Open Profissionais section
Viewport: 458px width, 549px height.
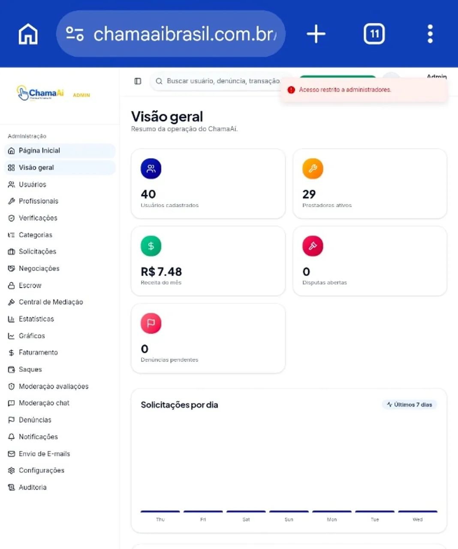(x=60, y=201)
